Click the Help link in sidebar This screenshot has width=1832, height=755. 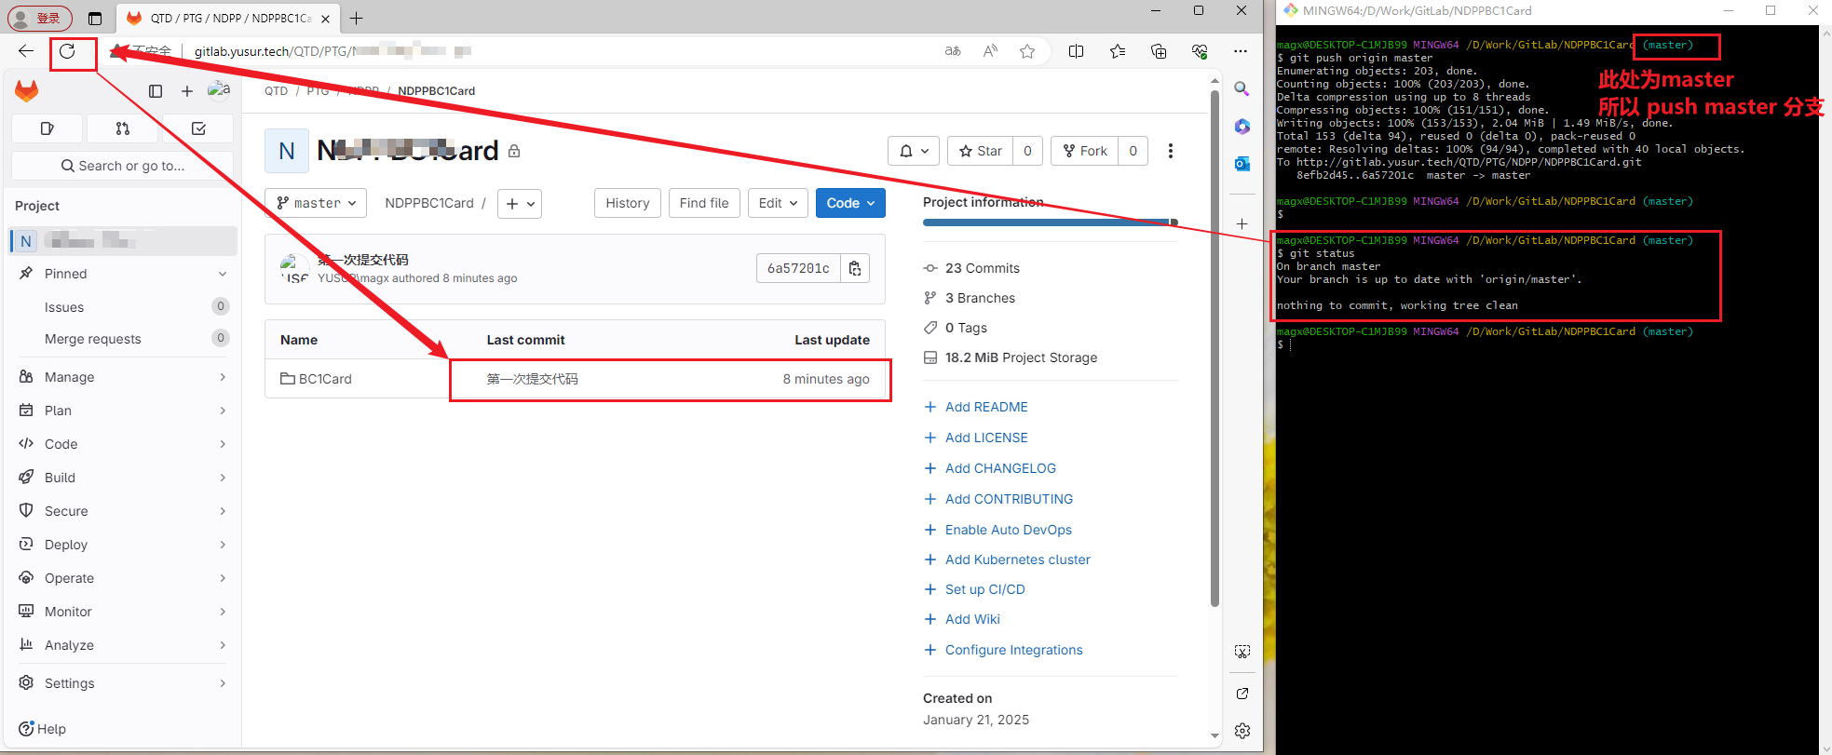click(43, 729)
